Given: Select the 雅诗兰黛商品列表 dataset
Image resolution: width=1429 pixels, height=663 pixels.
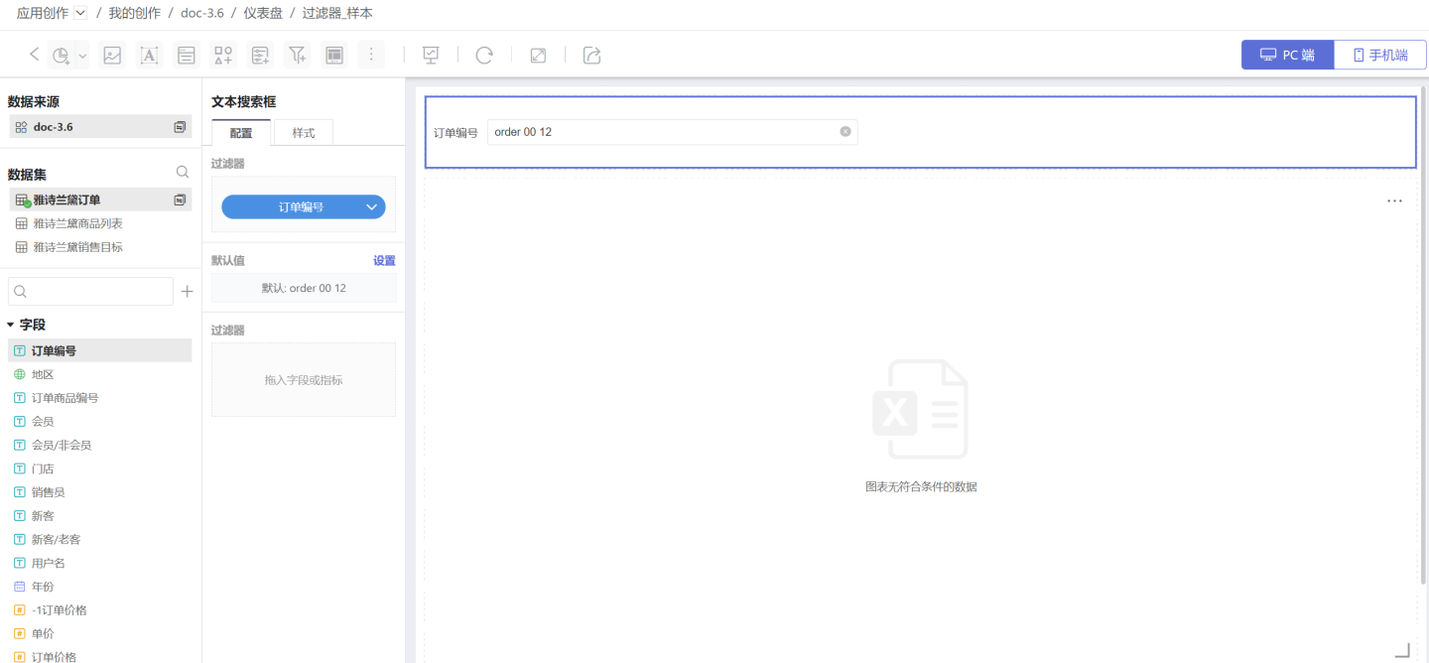Looking at the screenshot, I should (x=77, y=223).
